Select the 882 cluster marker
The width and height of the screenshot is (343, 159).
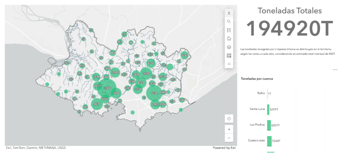pyautogui.click(x=80, y=74)
